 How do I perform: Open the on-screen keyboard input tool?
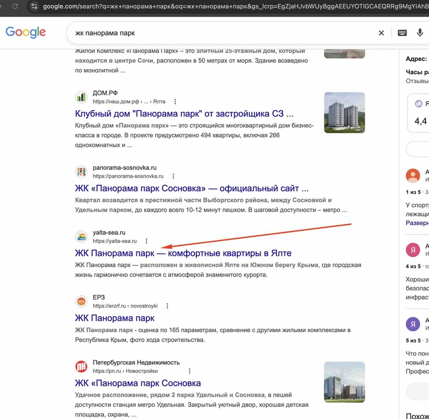(x=402, y=33)
